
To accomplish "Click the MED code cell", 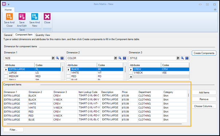I will [x=48, y=76].
